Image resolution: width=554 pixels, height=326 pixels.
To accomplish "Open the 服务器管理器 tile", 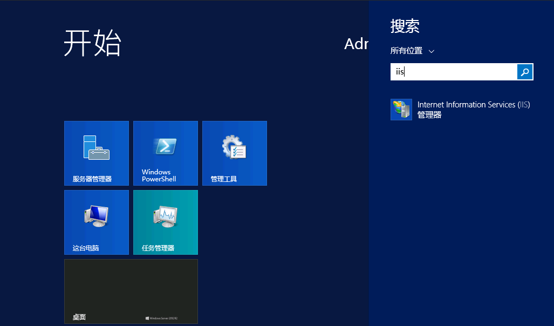I will click(x=97, y=153).
